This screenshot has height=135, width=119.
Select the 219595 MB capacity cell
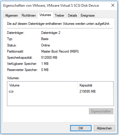tap(87, 91)
